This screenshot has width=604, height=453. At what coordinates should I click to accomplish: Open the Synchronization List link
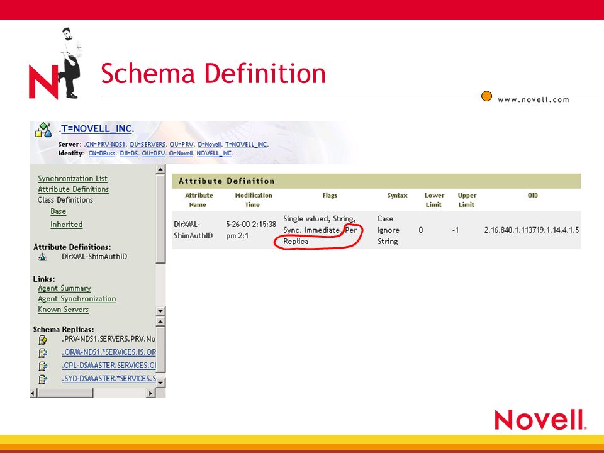(73, 178)
